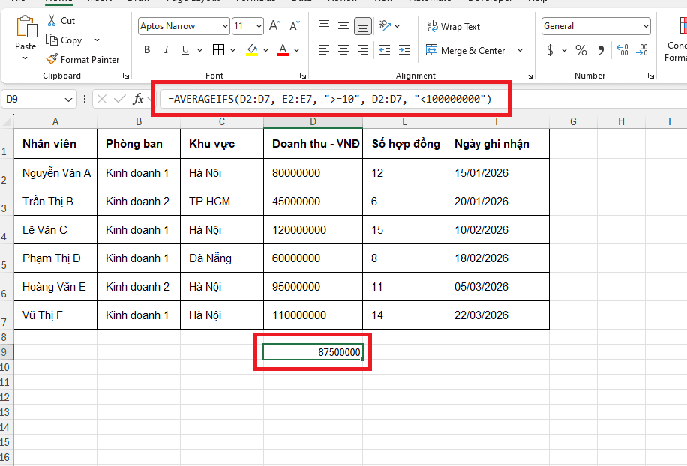The image size is (687, 466).
Task: Apply the comma style
Action: (x=601, y=50)
